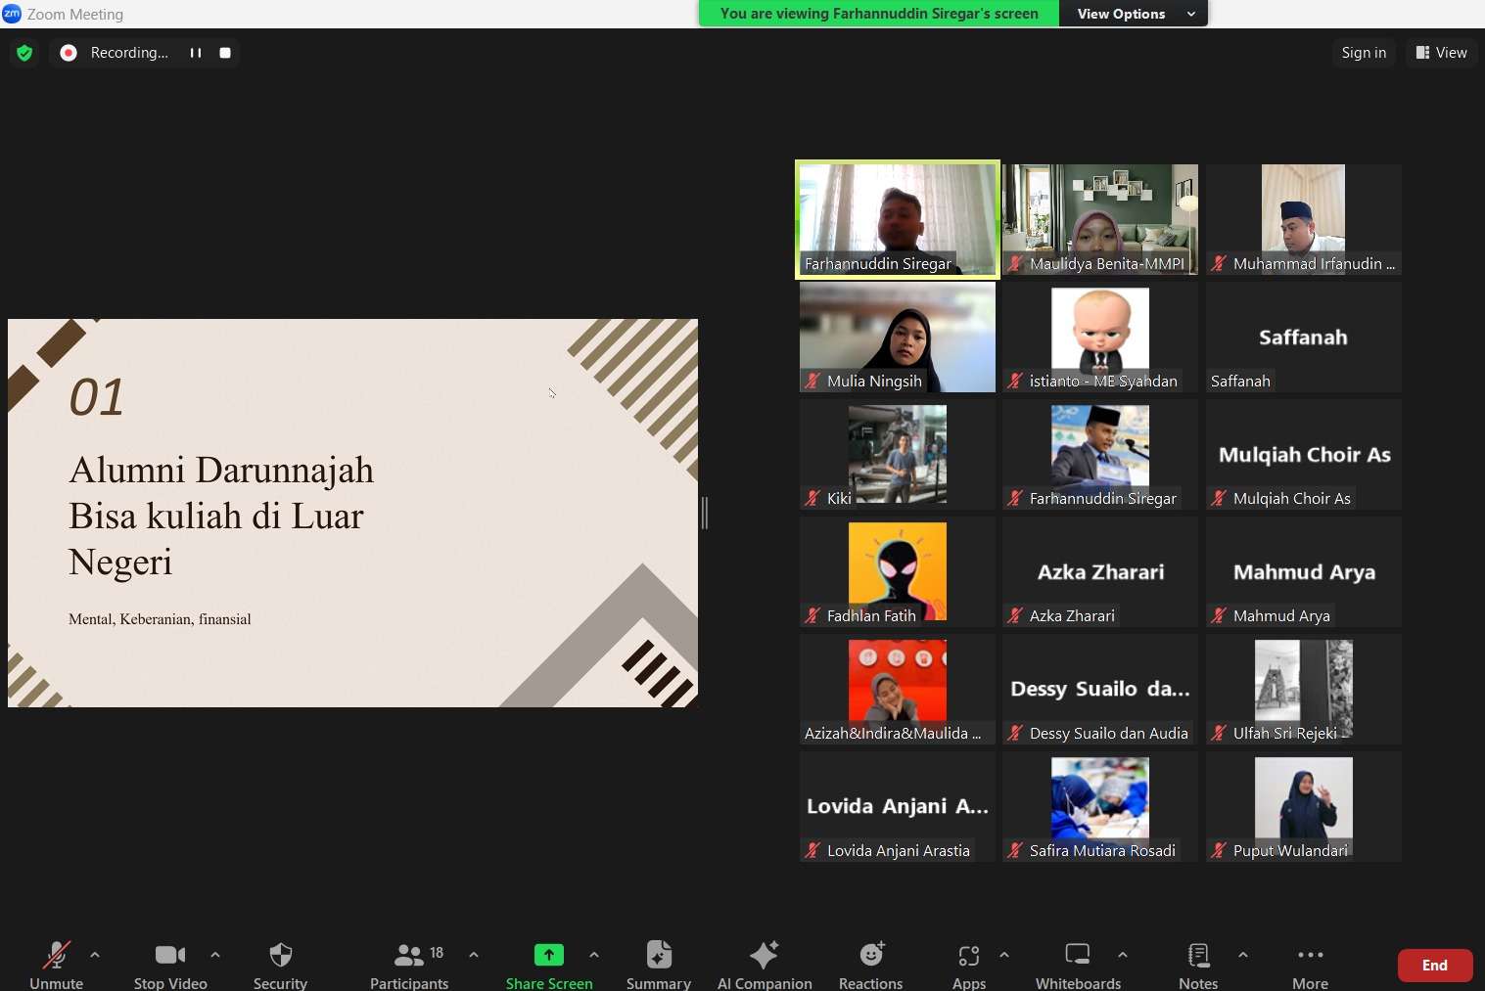Pause the recording

click(196, 53)
